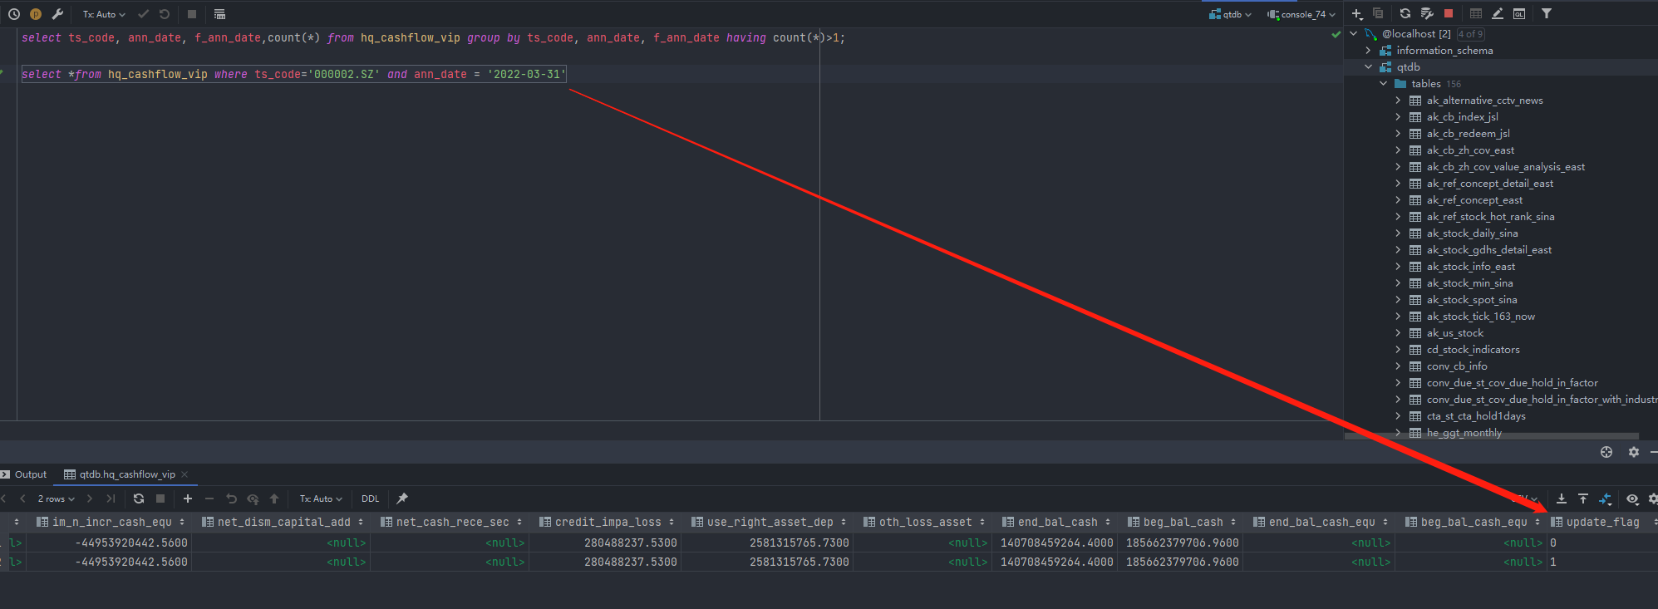Click the filter funnel icon in database panel

click(1546, 13)
